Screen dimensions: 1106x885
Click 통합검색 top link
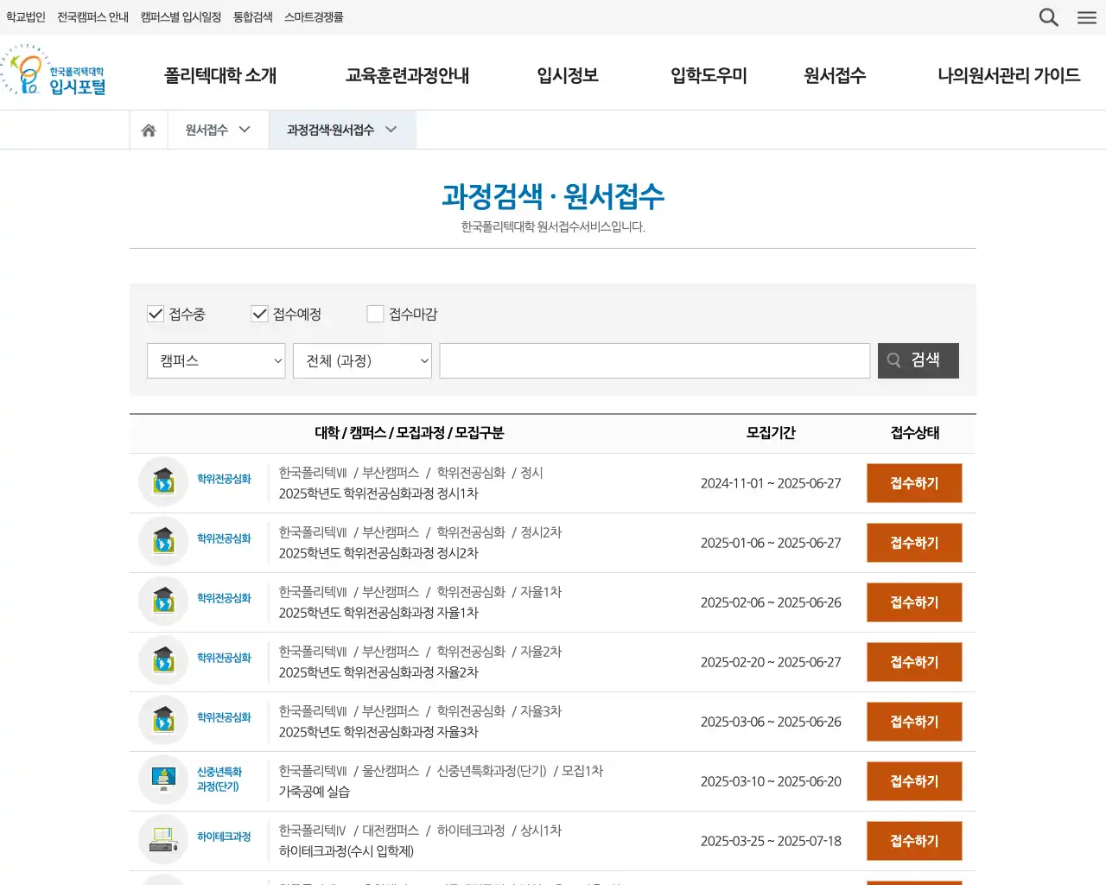[252, 16]
